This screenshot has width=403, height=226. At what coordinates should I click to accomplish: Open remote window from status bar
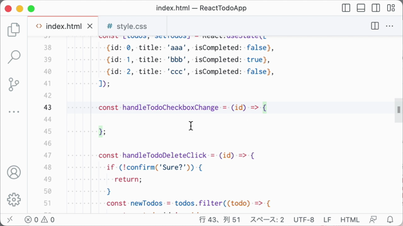point(10,220)
